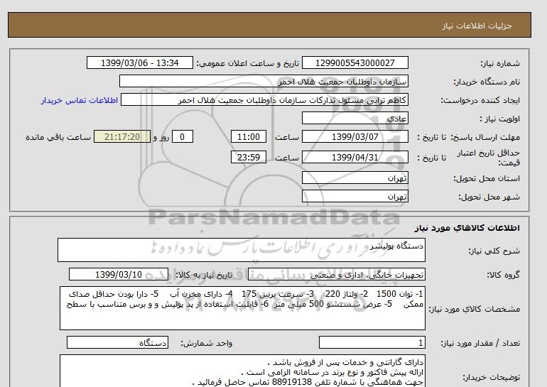
Task: Click the priority field showing عادی
Action: coord(354,118)
